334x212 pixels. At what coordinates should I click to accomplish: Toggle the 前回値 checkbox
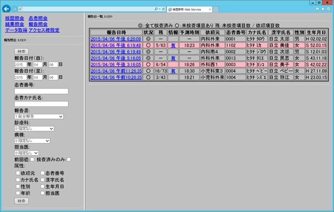(32, 159)
